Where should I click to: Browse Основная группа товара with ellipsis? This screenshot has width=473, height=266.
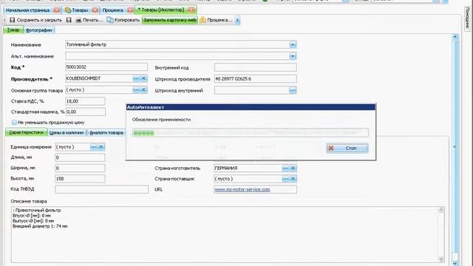(136, 90)
